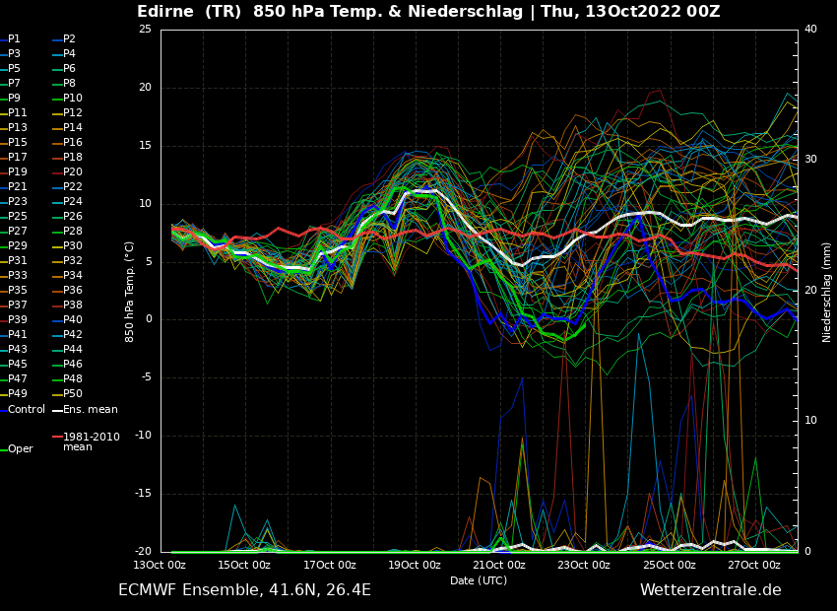Click the P17 member label
This screenshot has width=837, height=611.
click(17, 157)
